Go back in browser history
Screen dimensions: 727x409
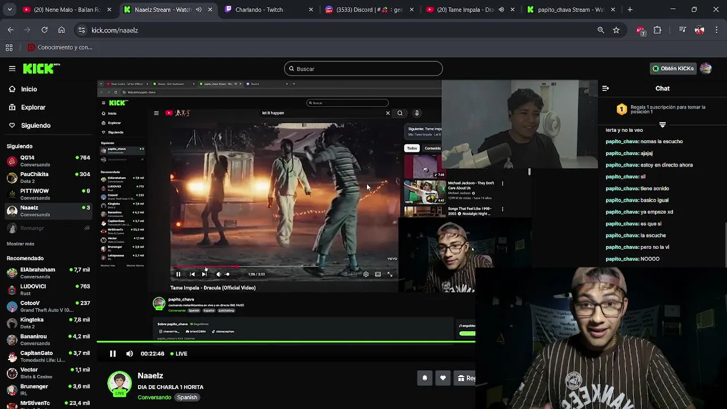click(x=11, y=30)
